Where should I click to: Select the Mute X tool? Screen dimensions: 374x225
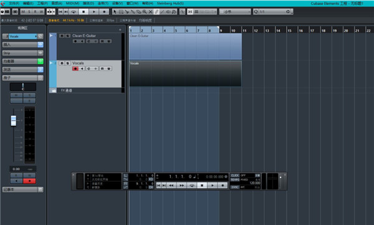[150, 12]
